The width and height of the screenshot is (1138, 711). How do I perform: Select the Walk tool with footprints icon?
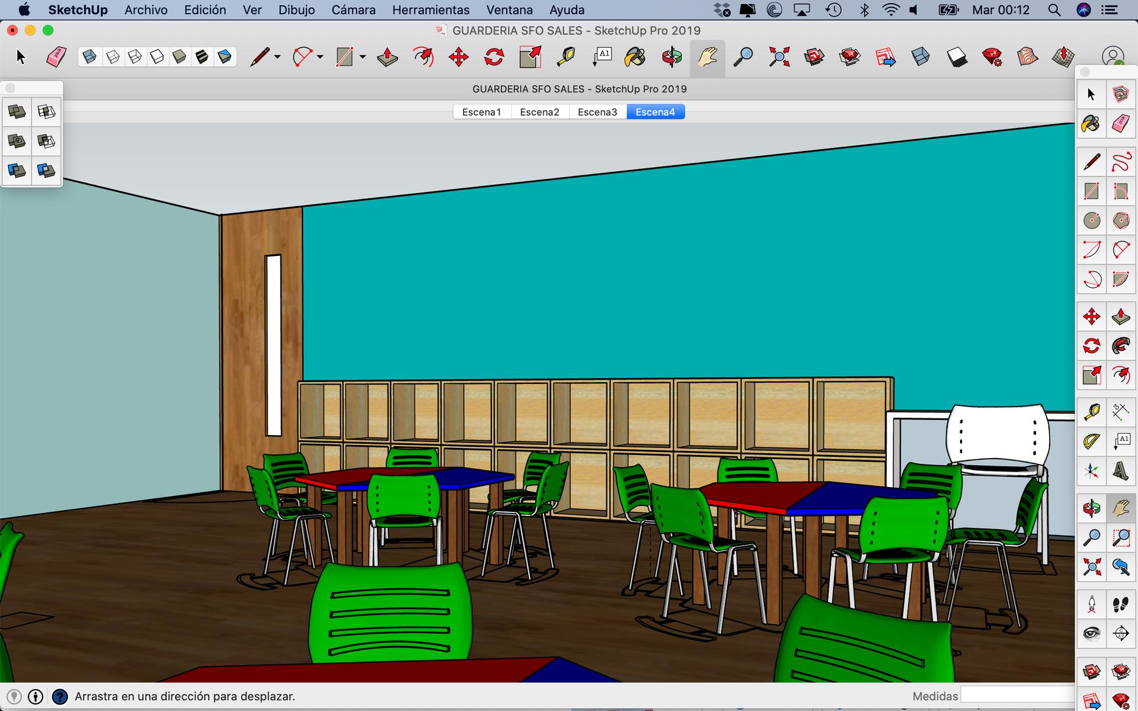pyautogui.click(x=1120, y=604)
